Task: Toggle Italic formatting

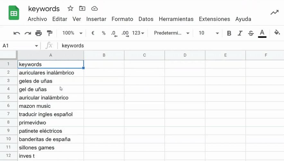Action: 240,33
